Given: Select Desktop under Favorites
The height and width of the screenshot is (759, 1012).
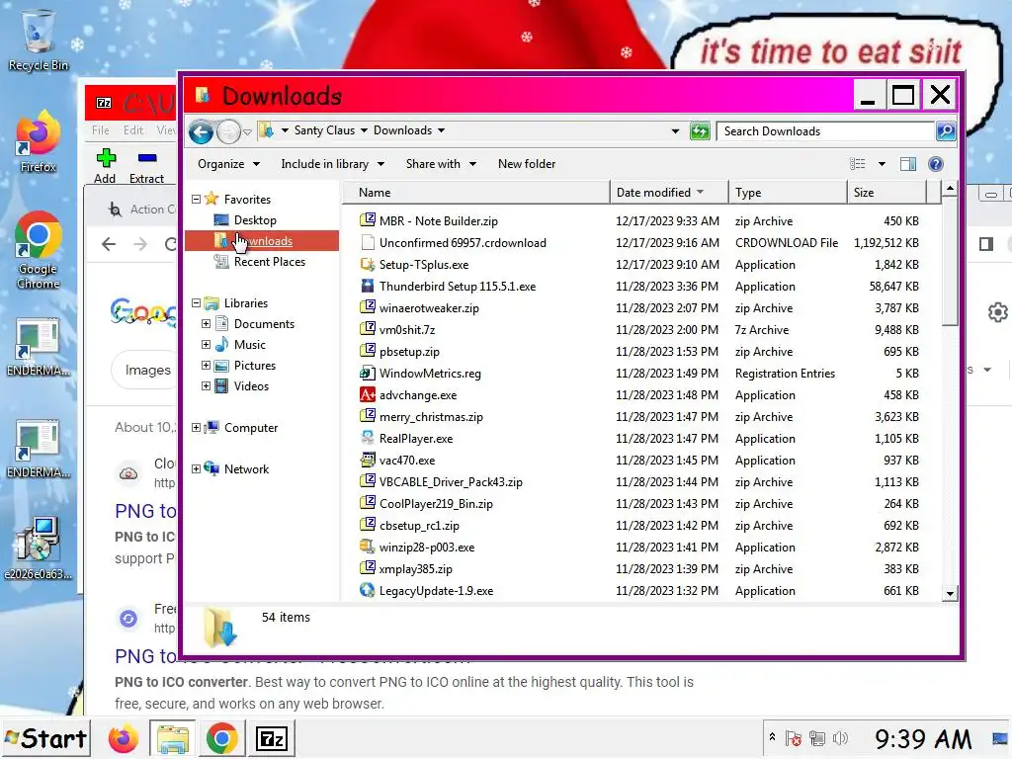Looking at the screenshot, I should (x=255, y=220).
